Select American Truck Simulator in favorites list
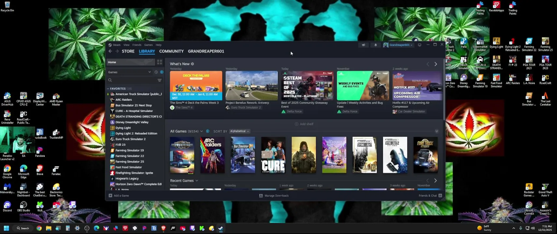Viewport: 557px width, 234px height. click(136, 94)
